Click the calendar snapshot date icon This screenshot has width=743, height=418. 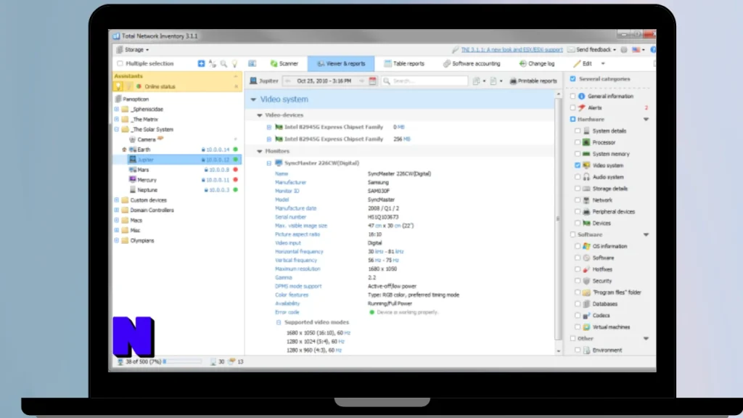[x=372, y=81]
